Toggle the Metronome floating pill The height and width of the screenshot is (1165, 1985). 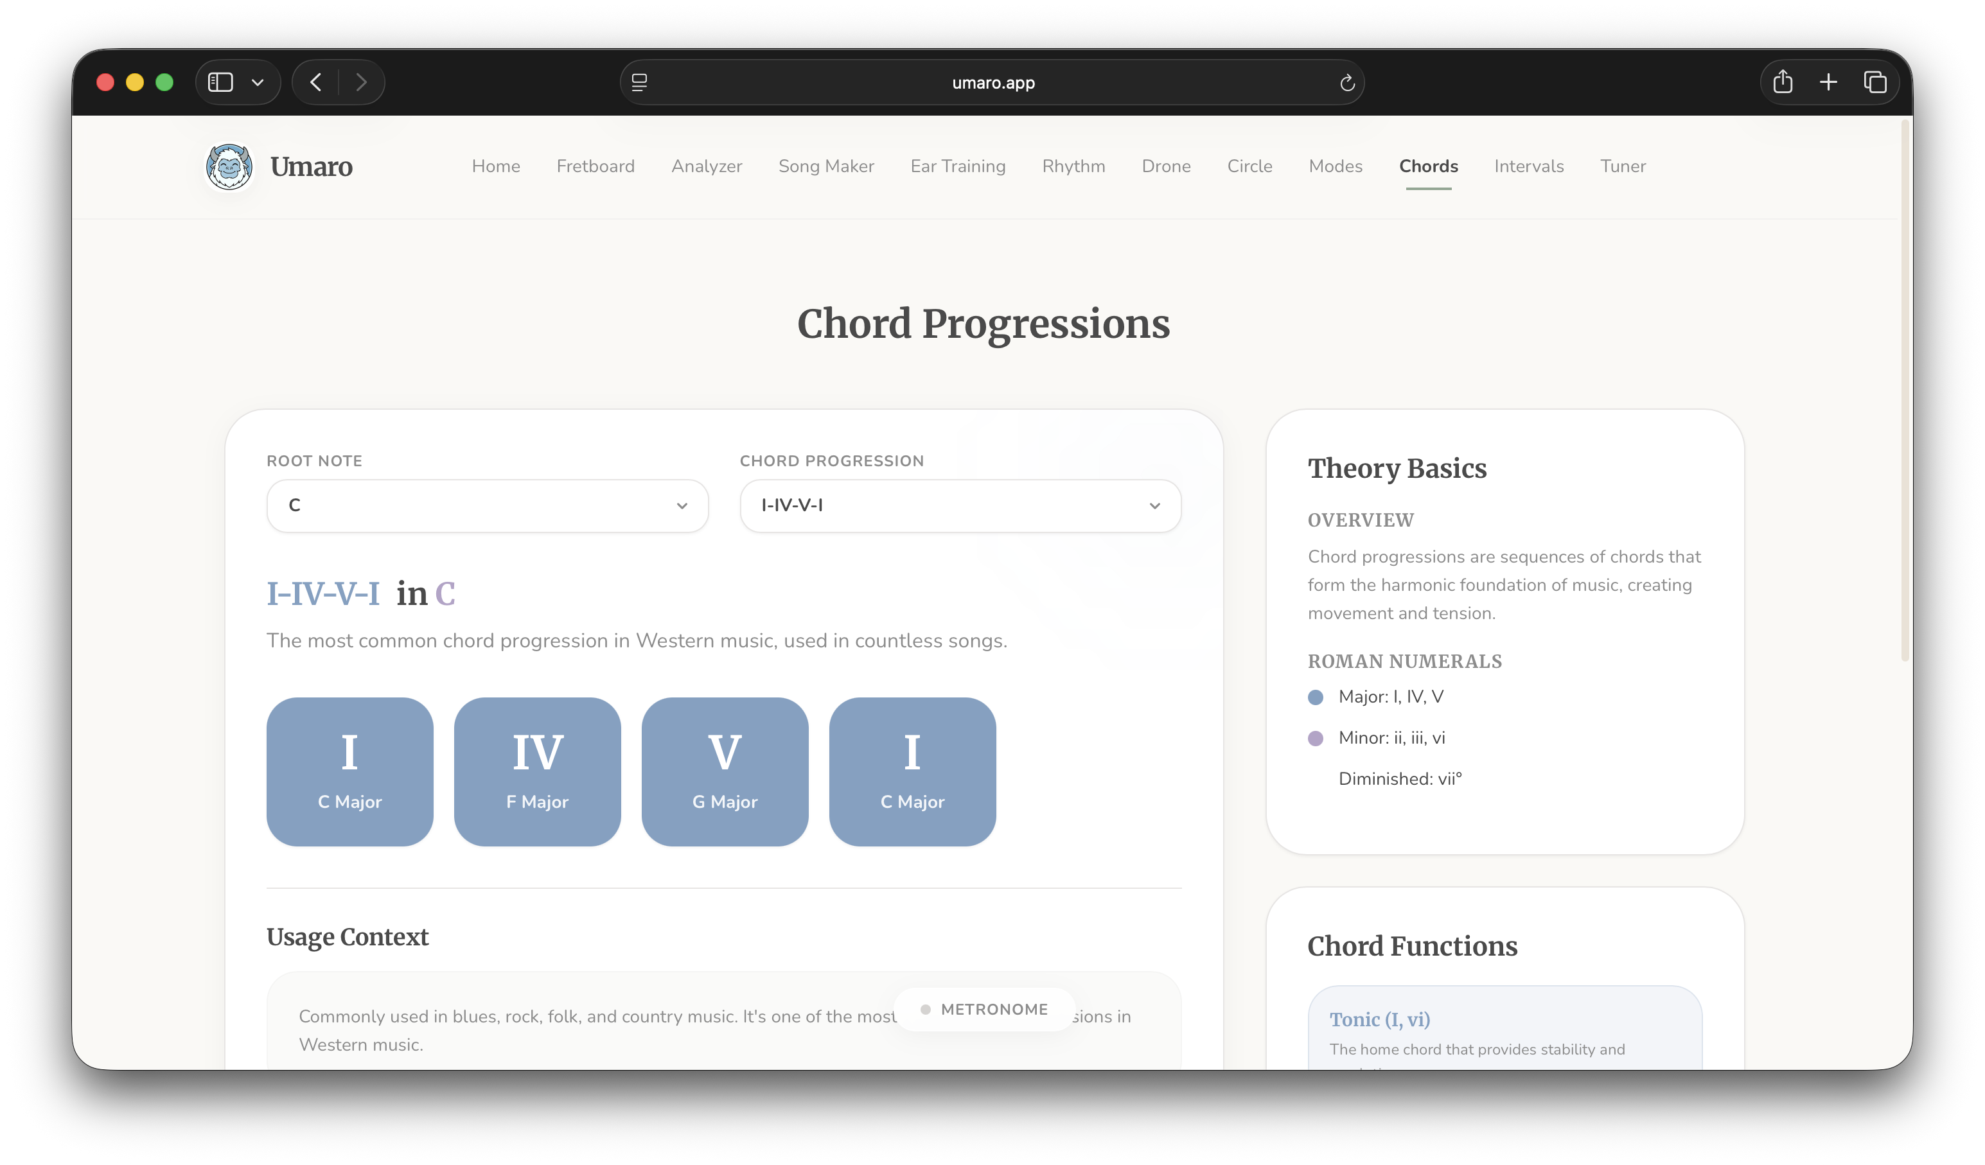point(984,1009)
